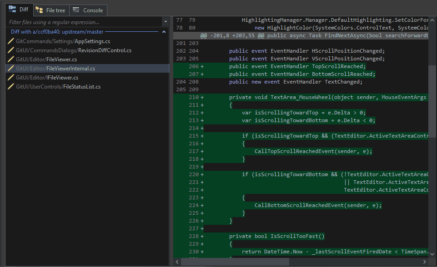Click pencil icon beside FileViewerInternal.cs
The height and width of the screenshot is (267, 437).
pyautogui.click(x=11, y=69)
